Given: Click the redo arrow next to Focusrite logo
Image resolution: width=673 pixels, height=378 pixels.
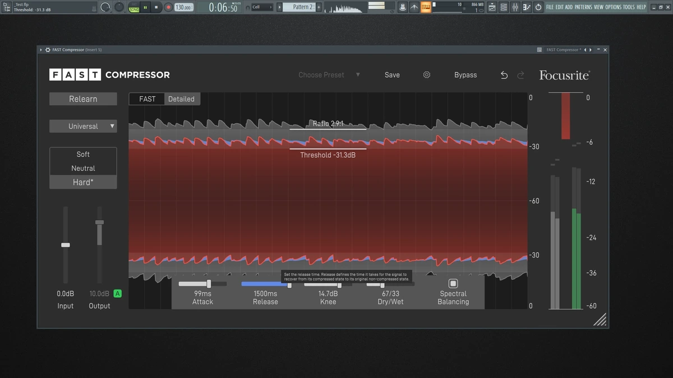Looking at the screenshot, I should (520, 75).
